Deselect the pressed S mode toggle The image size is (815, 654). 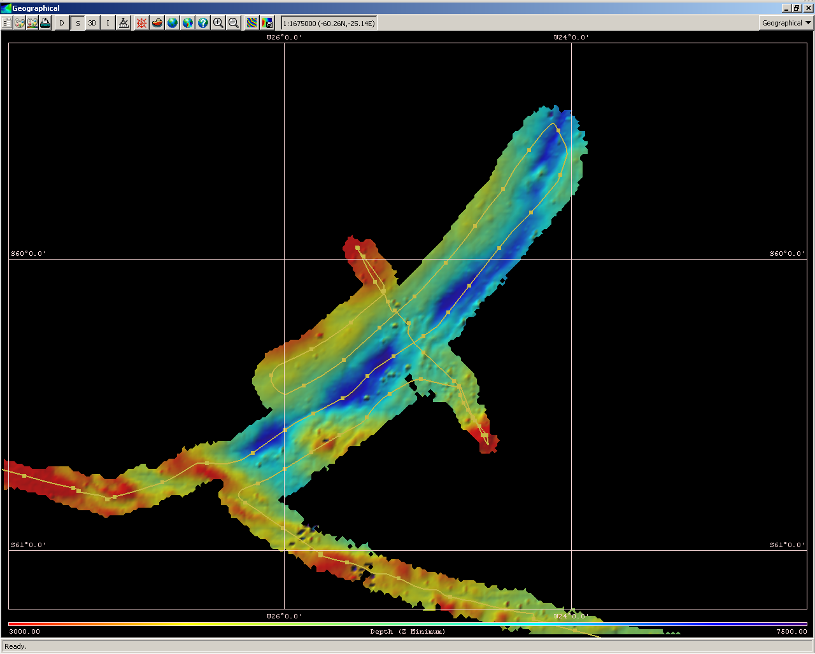coord(77,23)
